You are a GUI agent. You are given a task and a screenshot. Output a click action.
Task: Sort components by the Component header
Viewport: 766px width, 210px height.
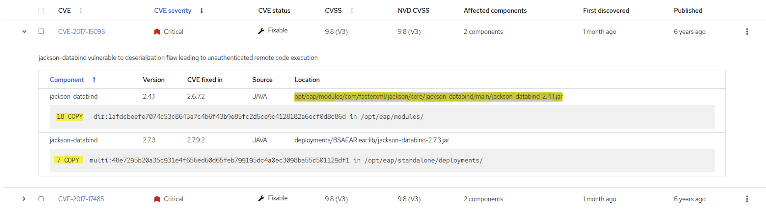coord(67,80)
